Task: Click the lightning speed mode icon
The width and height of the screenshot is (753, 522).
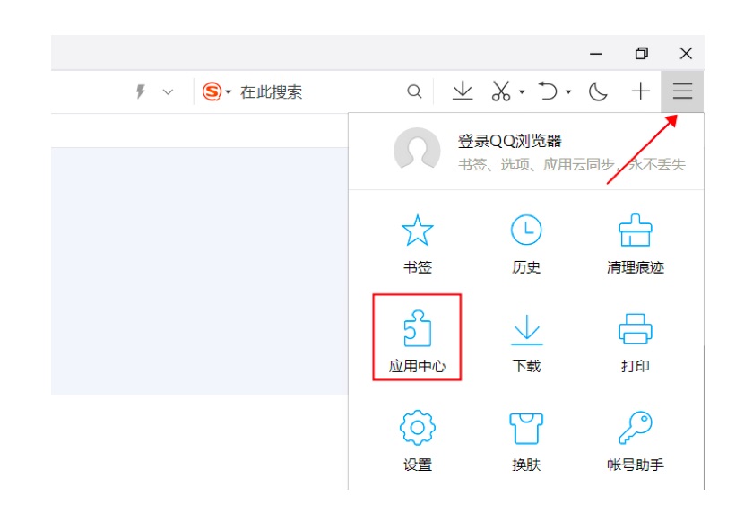Action: point(140,91)
